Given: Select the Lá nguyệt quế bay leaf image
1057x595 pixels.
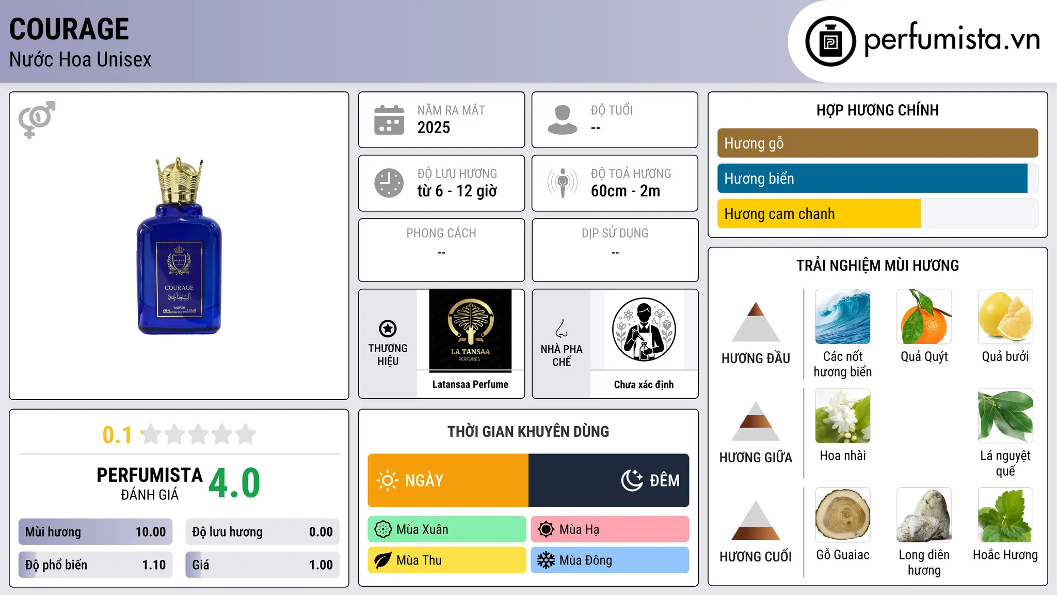Looking at the screenshot, I should (x=1005, y=416).
